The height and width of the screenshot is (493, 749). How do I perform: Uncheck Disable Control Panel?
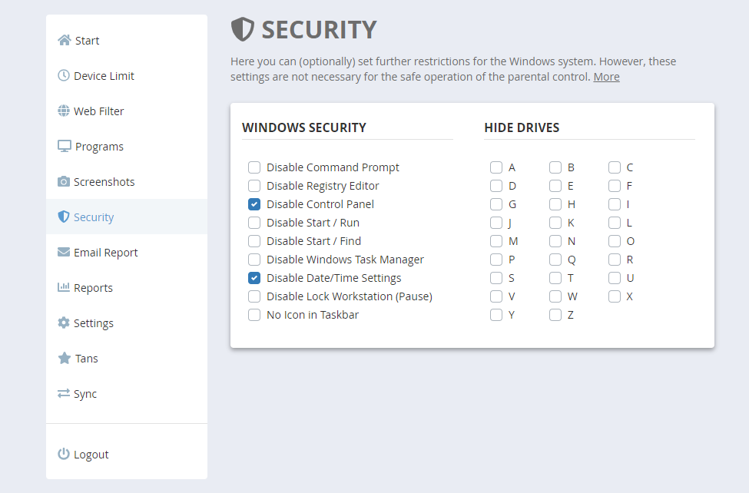pyautogui.click(x=254, y=203)
